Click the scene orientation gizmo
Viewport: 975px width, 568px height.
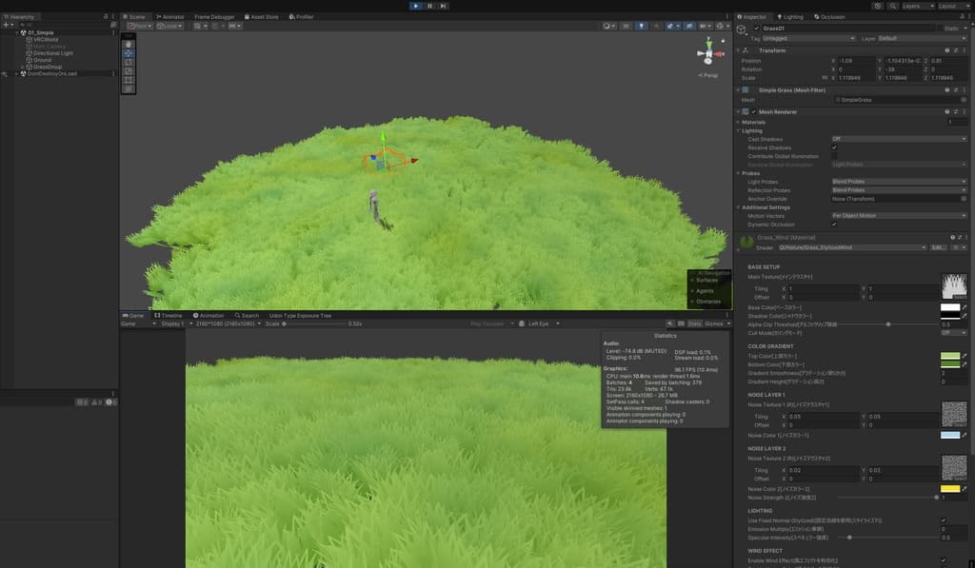click(708, 55)
